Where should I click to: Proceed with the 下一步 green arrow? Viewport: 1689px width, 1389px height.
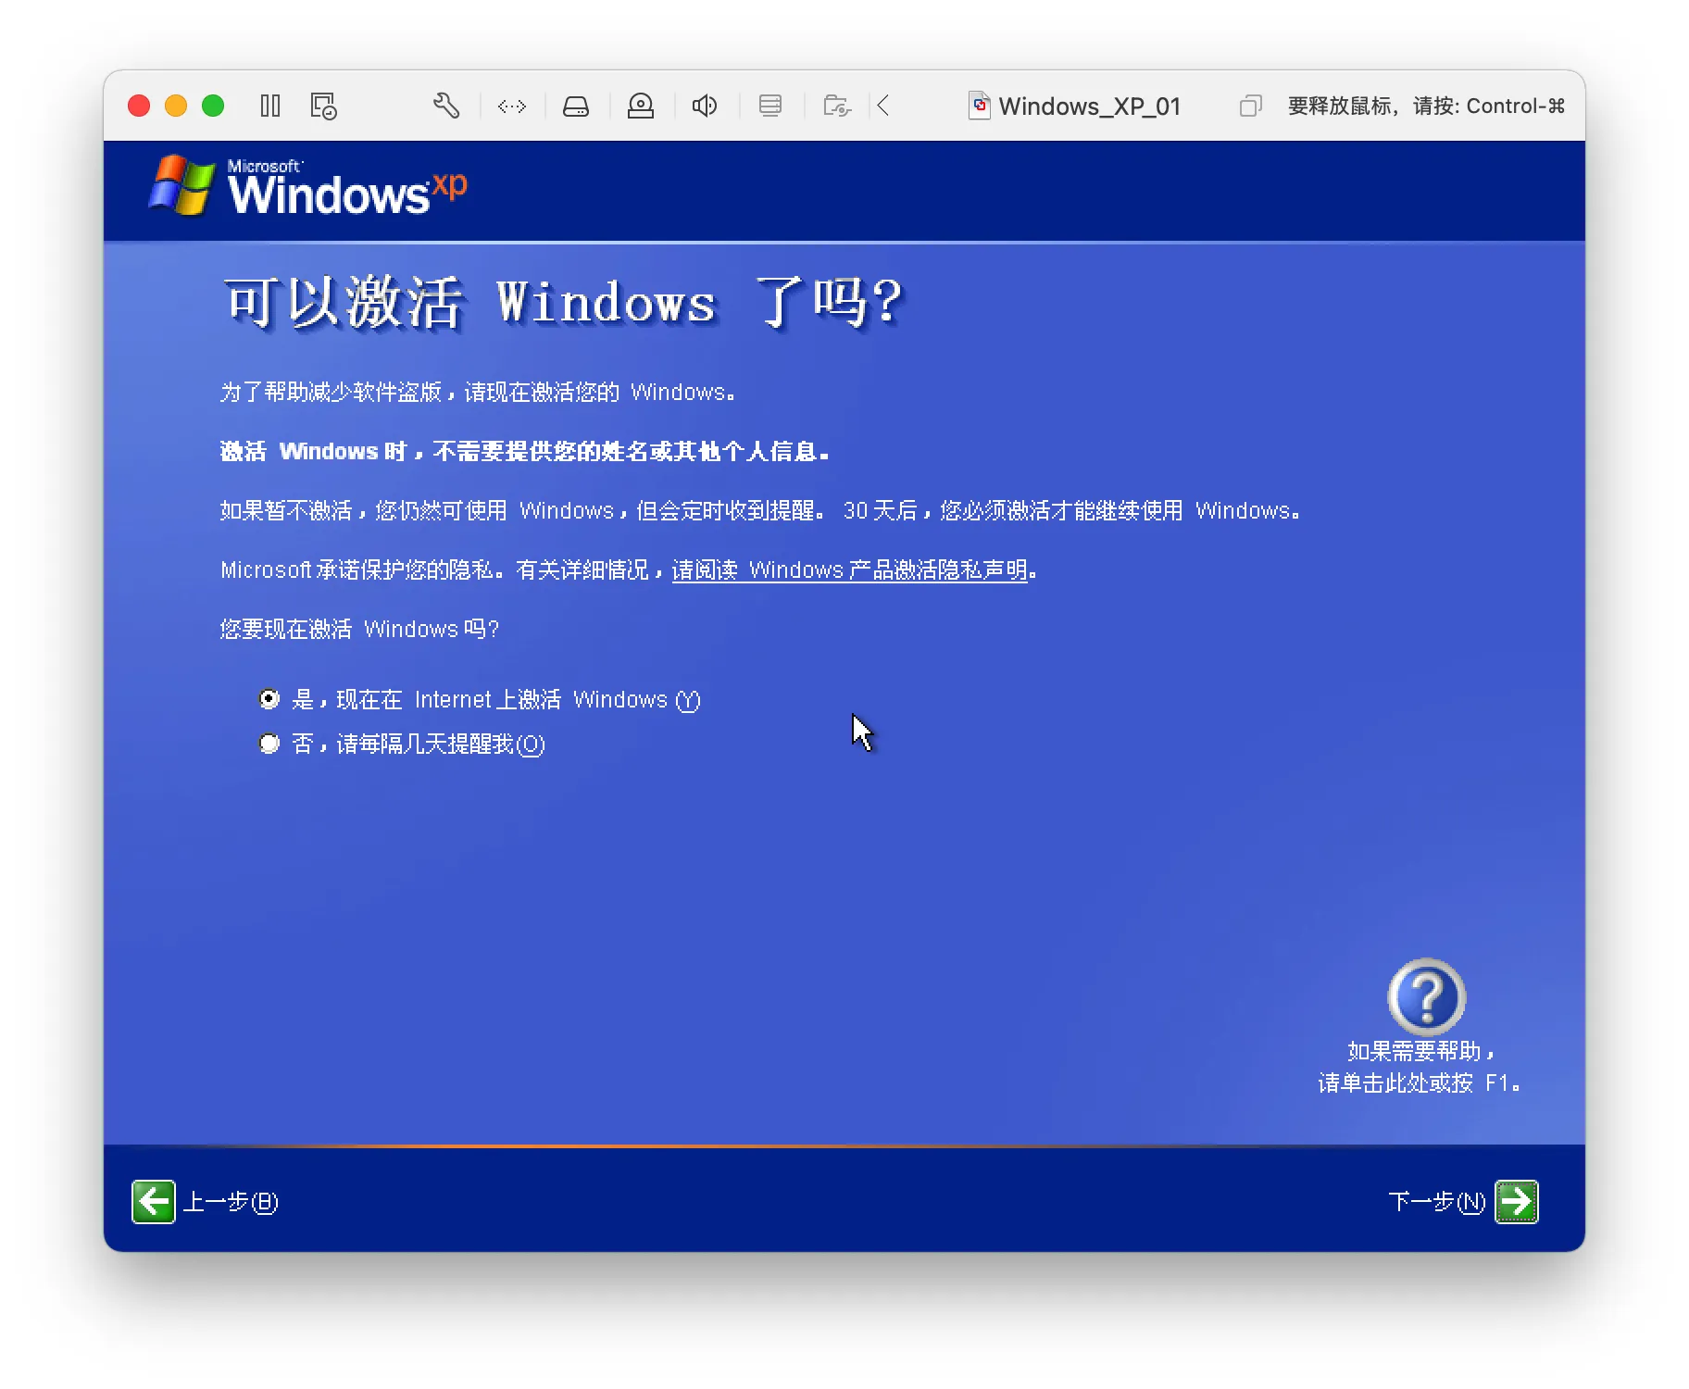tap(1517, 1202)
